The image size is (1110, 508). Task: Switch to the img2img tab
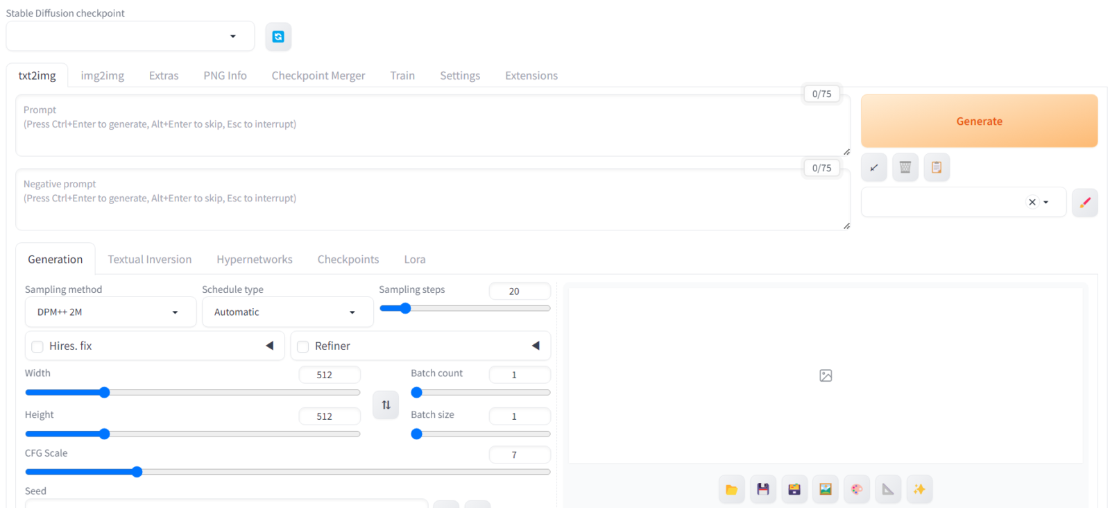(103, 76)
